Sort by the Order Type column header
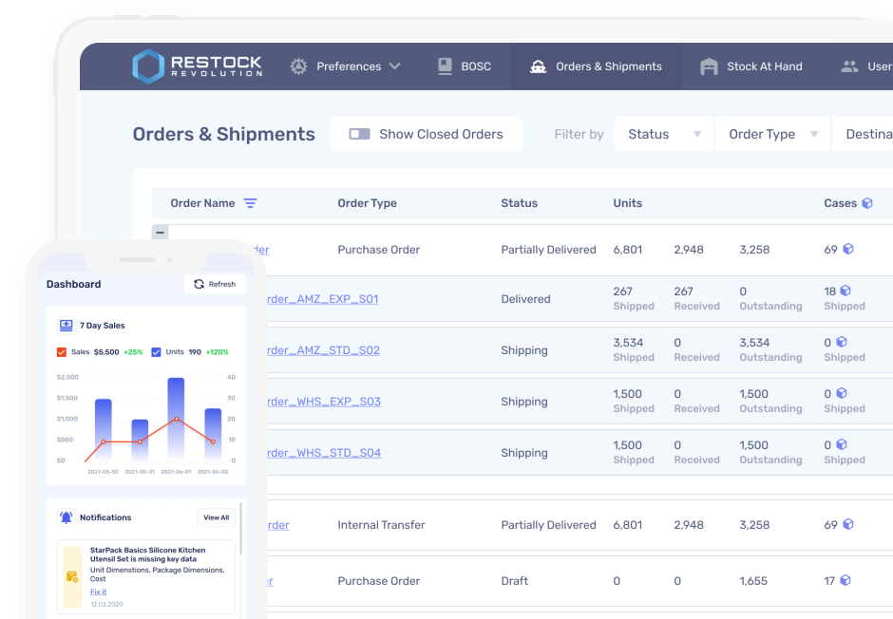This screenshot has width=893, height=619. (367, 203)
